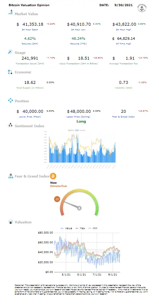The width and height of the screenshot is (159, 304).
Task: Click the 24 Hour Open label
Action: click(x=30, y=30)
